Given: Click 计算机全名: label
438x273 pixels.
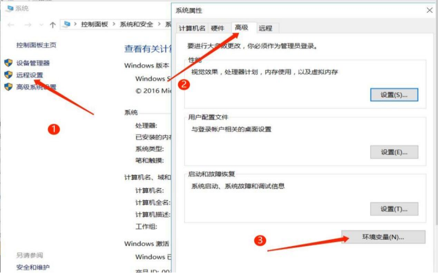Looking at the screenshot, I should (x=153, y=202).
